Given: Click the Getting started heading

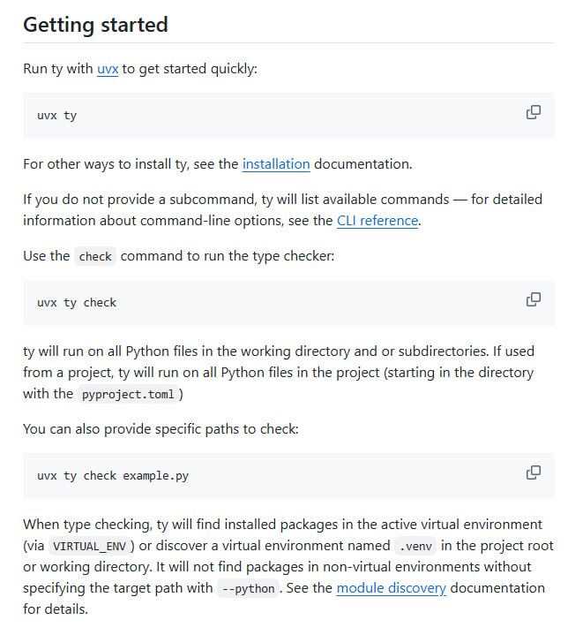Looking at the screenshot, I should point(95,25).
